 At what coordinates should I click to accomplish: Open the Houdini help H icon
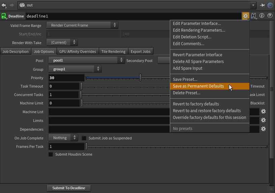253,16
